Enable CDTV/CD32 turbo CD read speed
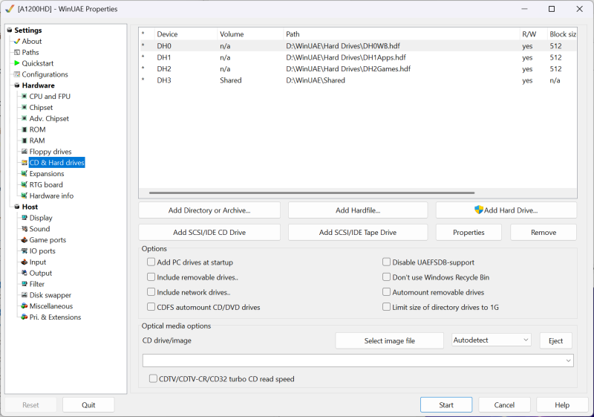Viewport: 594px width, 417px height. [153, 378]
